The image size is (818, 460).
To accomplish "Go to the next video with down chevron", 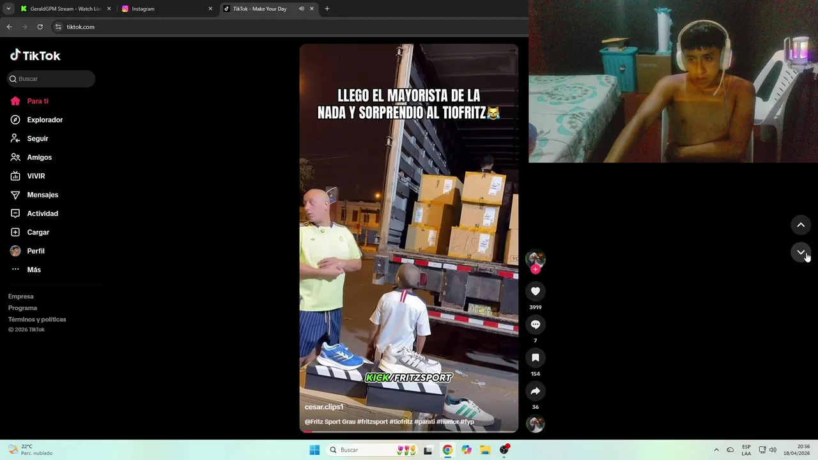I will [x=801, y=252].
